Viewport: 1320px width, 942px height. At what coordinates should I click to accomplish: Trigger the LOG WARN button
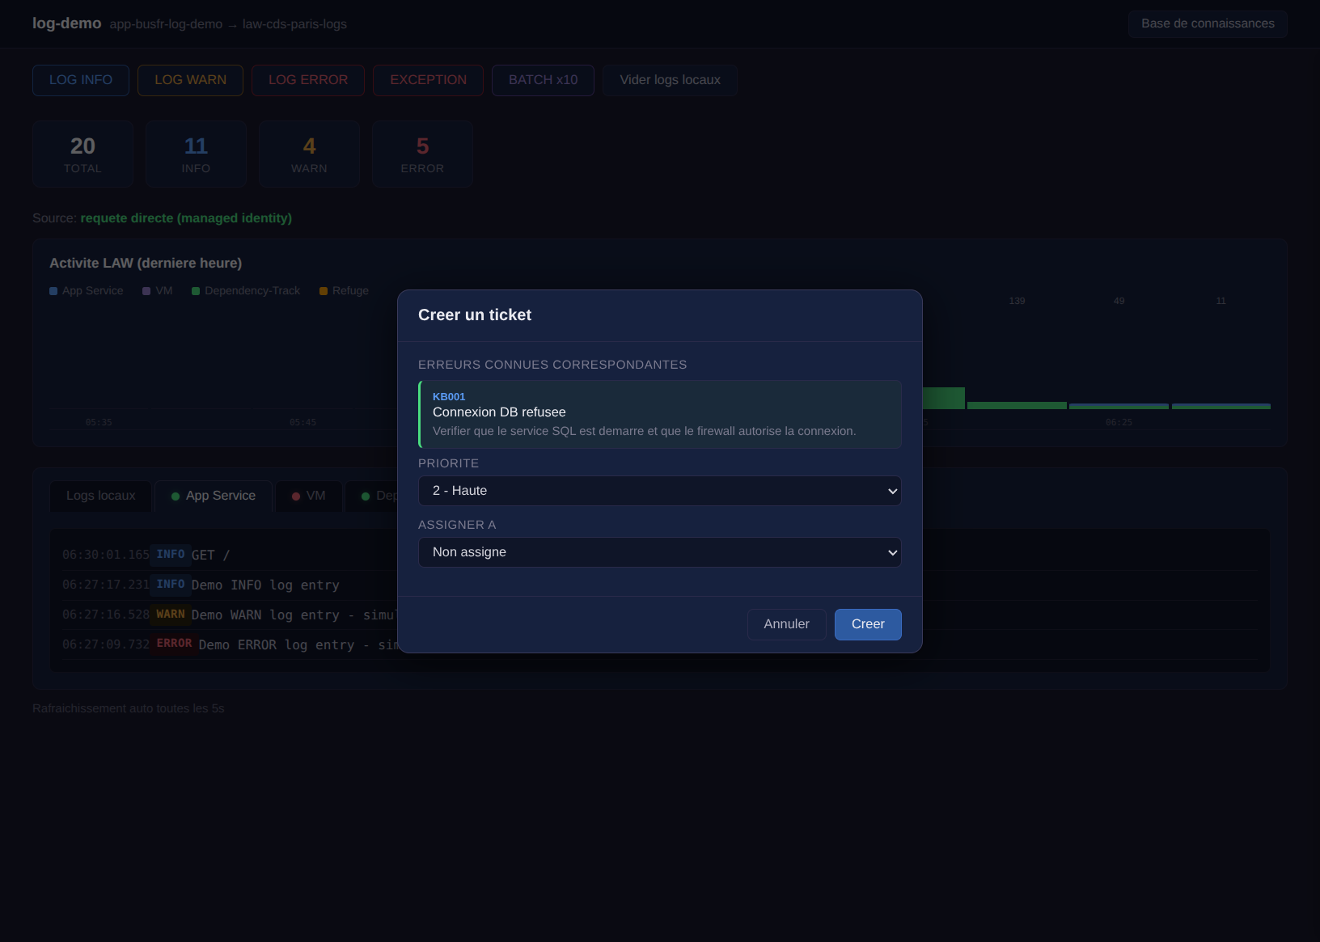pyautogui.click(x=190, y=80)
